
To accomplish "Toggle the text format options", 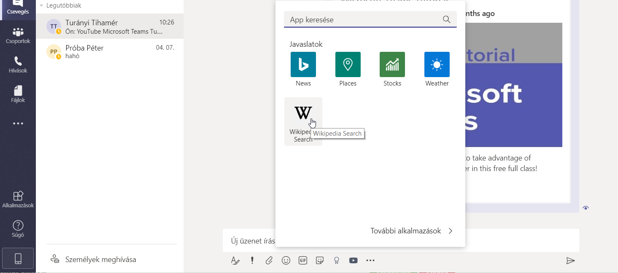I will tap(235, 260).
